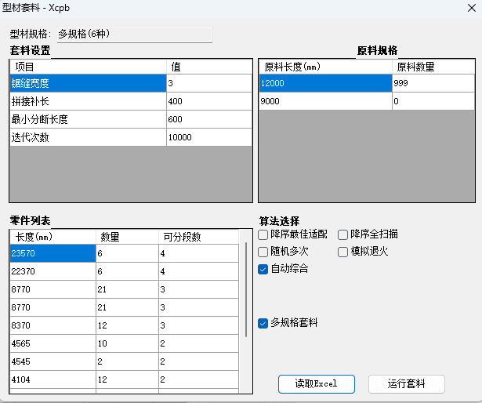The width and height of the screenshot is (482, 403).
Task: Click quantity 6 in the 22370 row
Action: pos(127,271)
